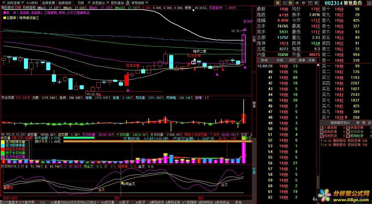Viewport: 372px width, 204px height.
Task: Click the cyan 主力的净卖量 legend swatch
Action: pos(3,146)
